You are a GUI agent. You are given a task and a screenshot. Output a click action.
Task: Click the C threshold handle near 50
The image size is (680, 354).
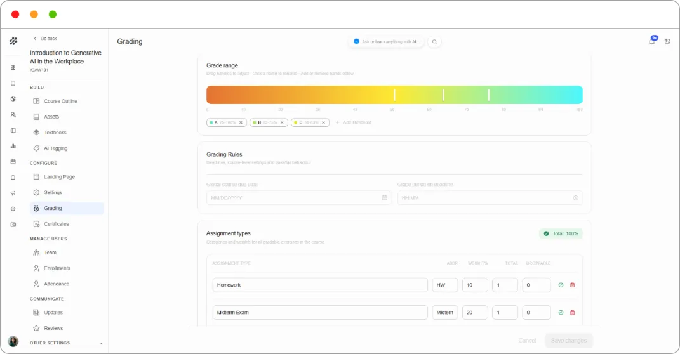click(x=394, y=95)
